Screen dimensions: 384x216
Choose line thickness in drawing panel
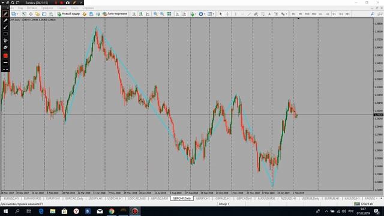[5, 62]
